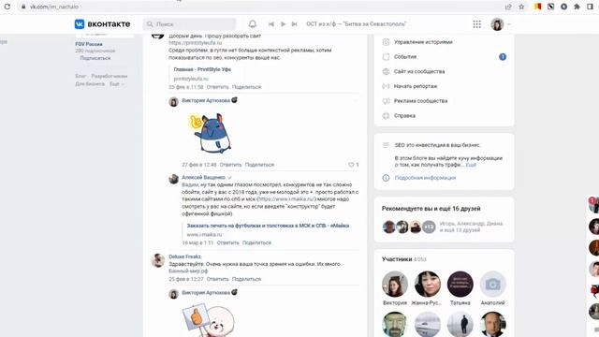Open the Разработчикам footer link
The width and height of the screenshot is (599, 337).
click(x=110, y=76)
